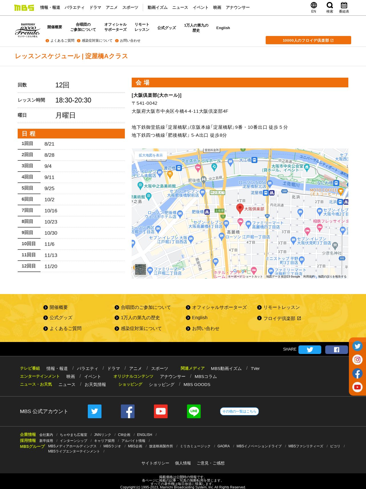The image size is (366, 489).
Task: Share via the Facebook SHARE button
Action: (x=336, y=349)
